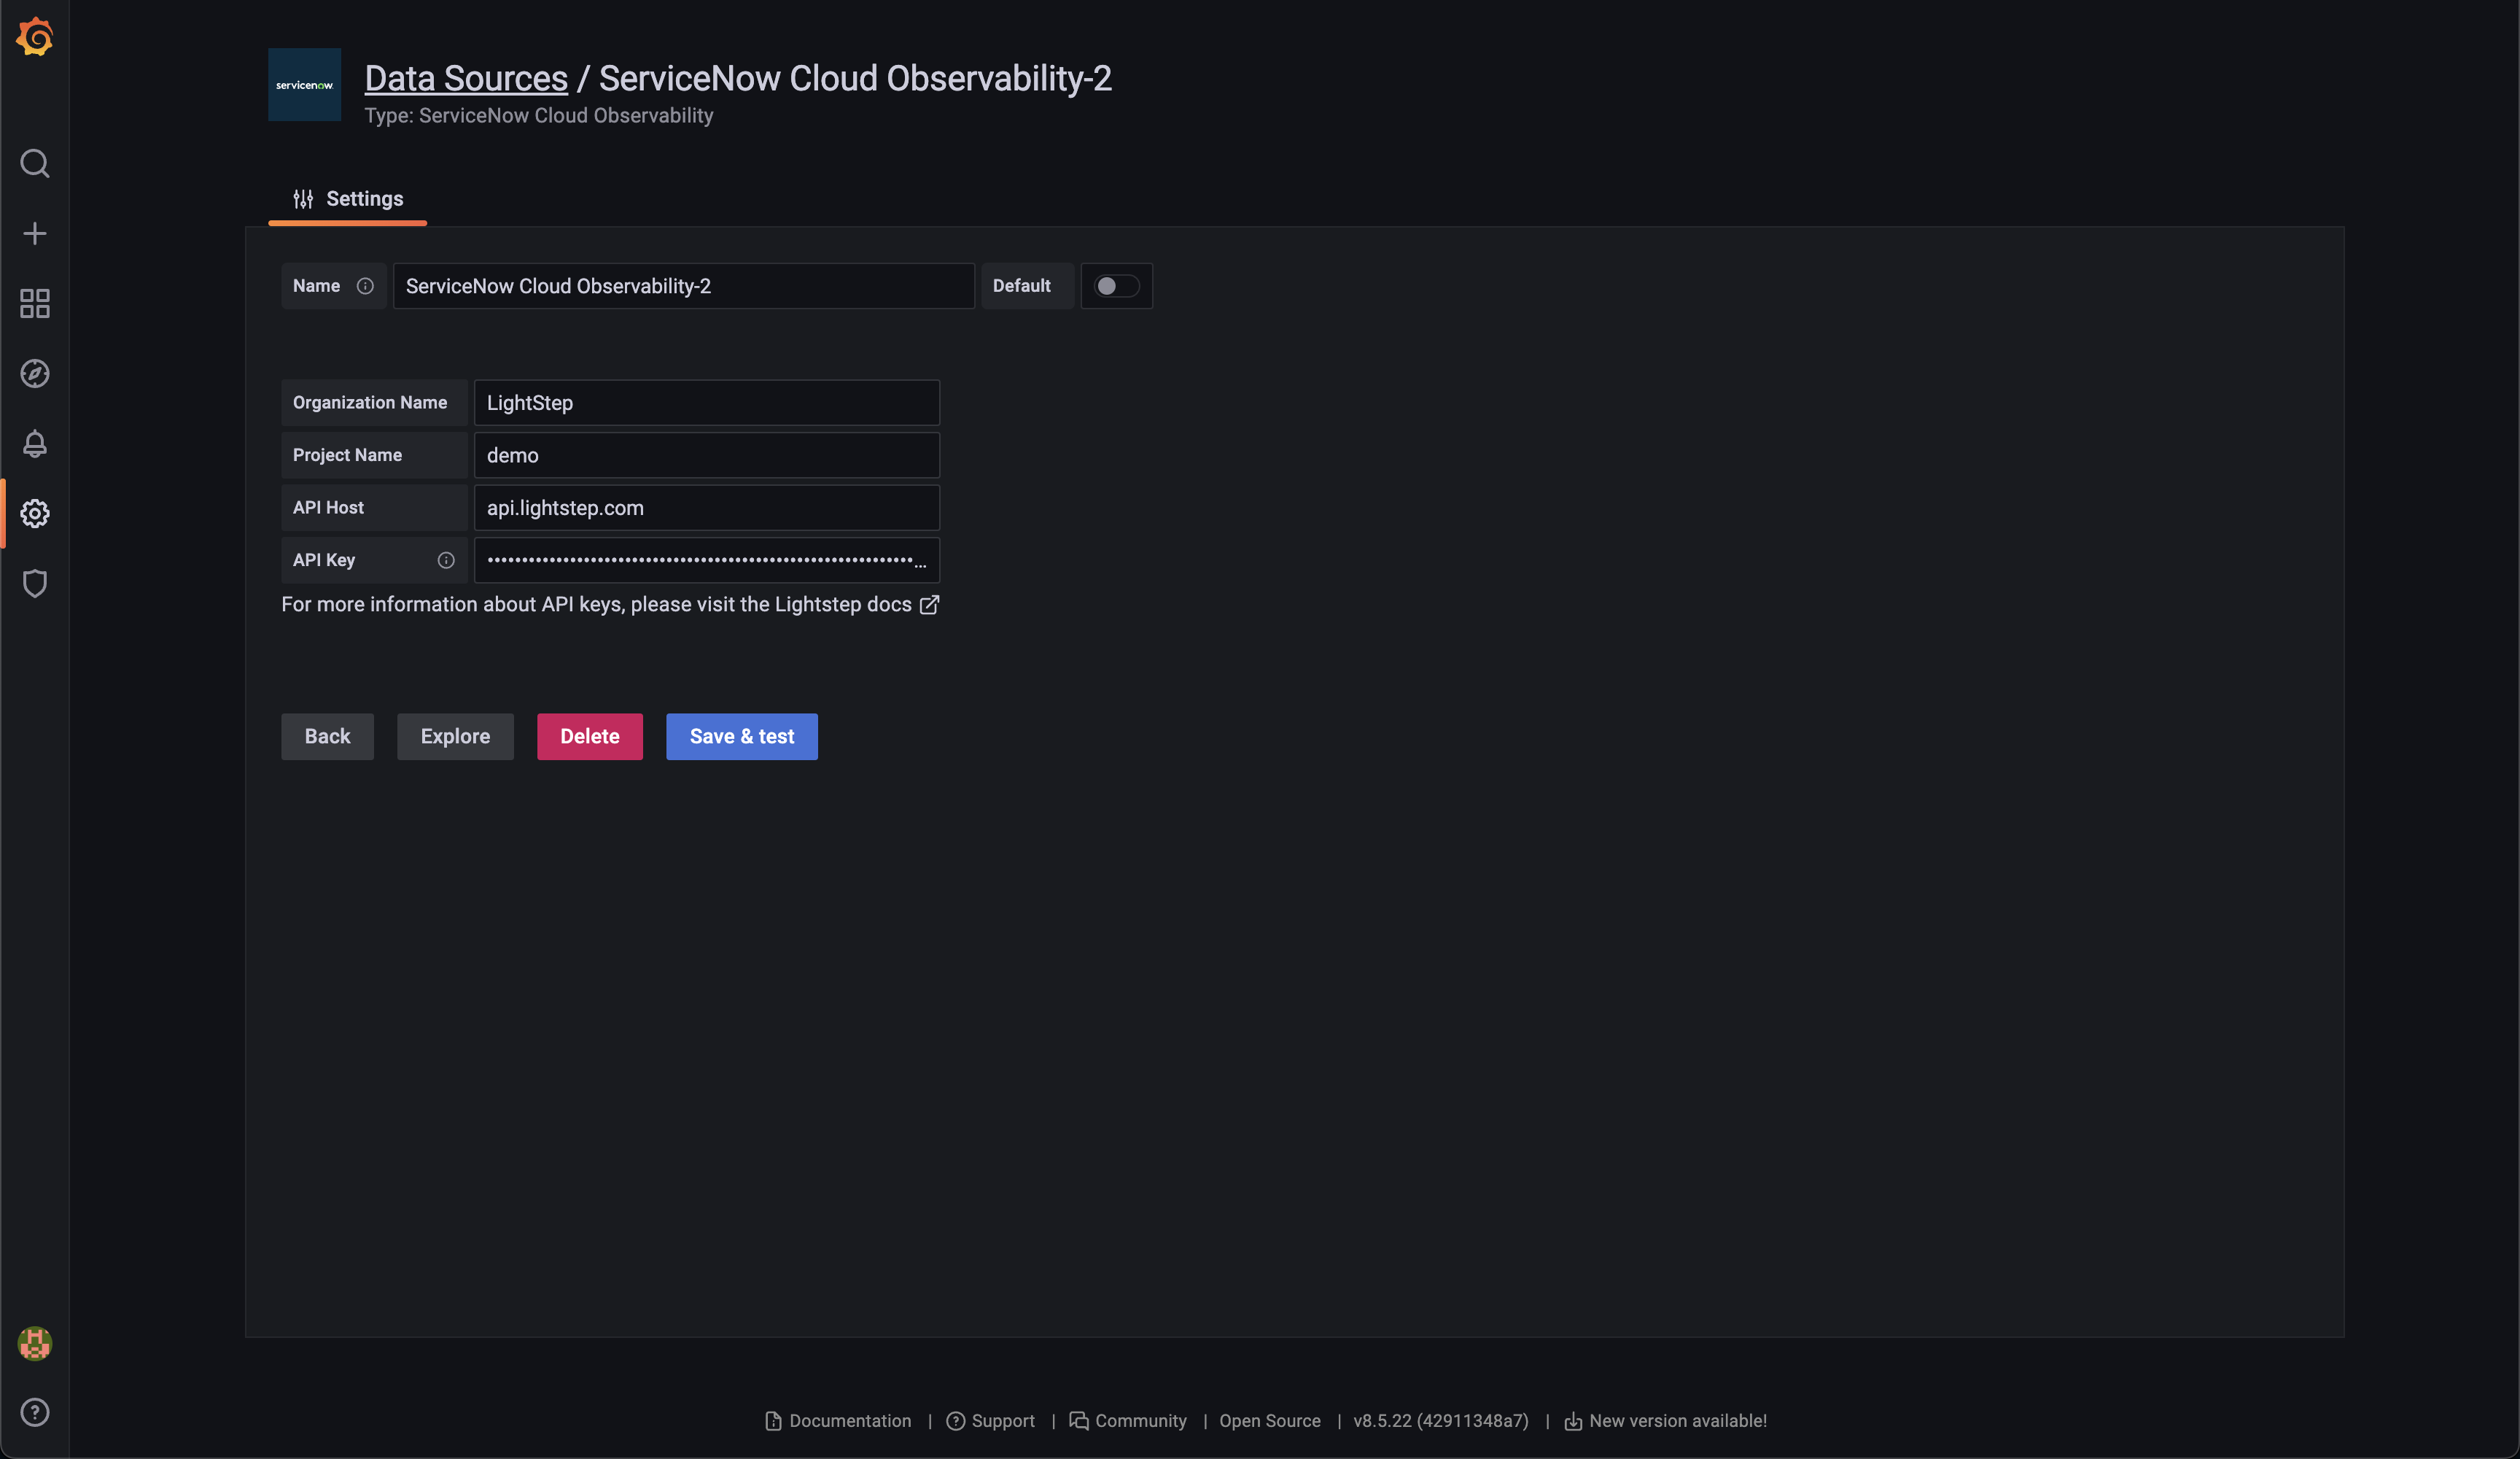Enable the Default data source toggle
The image size is (2520, 1459).
pos(1117,286)
